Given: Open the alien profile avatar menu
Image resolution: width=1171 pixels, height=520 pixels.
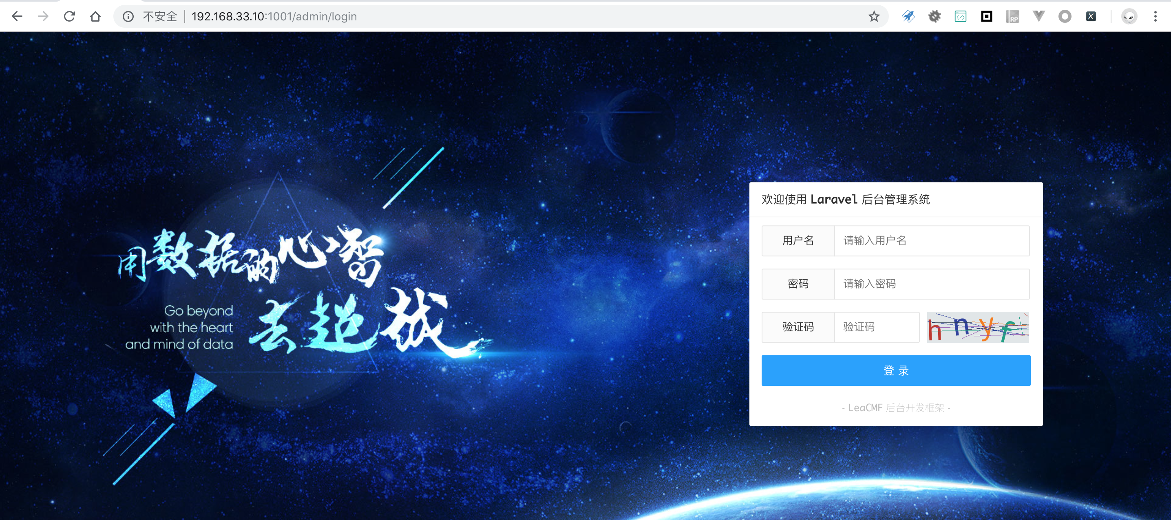Looking at the screenshot, I should 1129,16.
